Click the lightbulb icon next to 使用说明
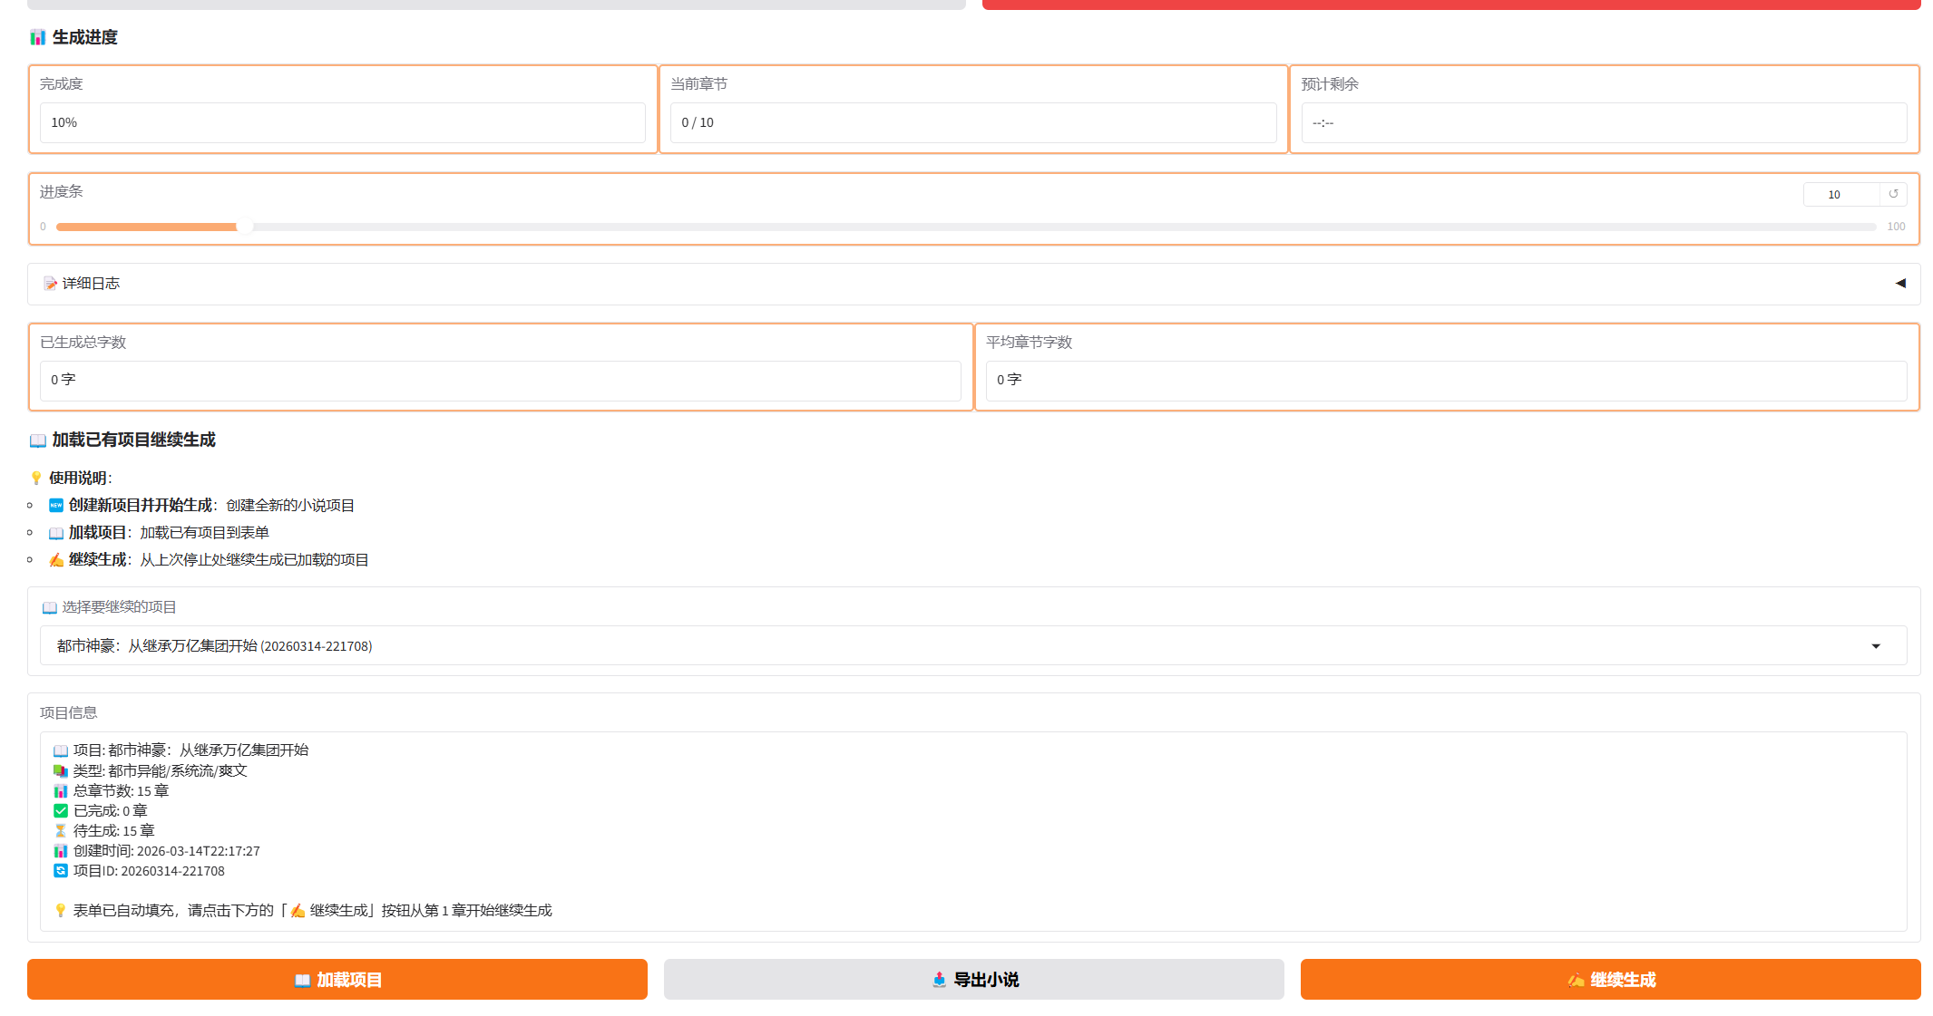 (36, 478)
